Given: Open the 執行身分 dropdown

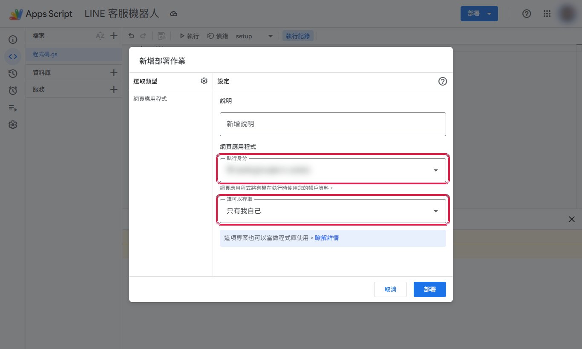Looking at the screenshot, I should coord(333,170).
